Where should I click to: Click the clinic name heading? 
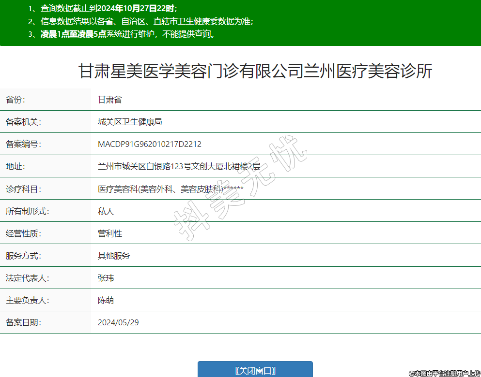(255, 72)
